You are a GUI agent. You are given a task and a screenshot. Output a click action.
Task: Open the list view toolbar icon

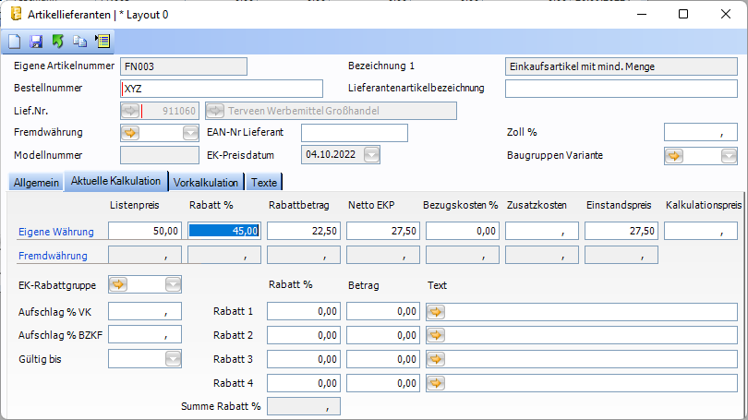pyautogui.click(x=102, y=42)
